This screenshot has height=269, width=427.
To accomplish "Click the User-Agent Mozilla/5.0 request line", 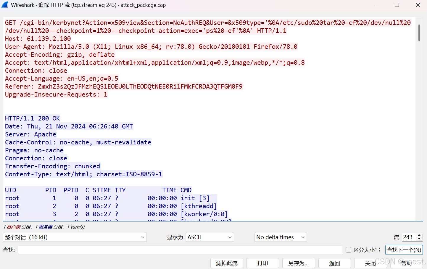I will (x=151, y=47).
